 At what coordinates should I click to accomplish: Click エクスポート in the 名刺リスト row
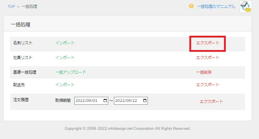[x=208, y=43]
